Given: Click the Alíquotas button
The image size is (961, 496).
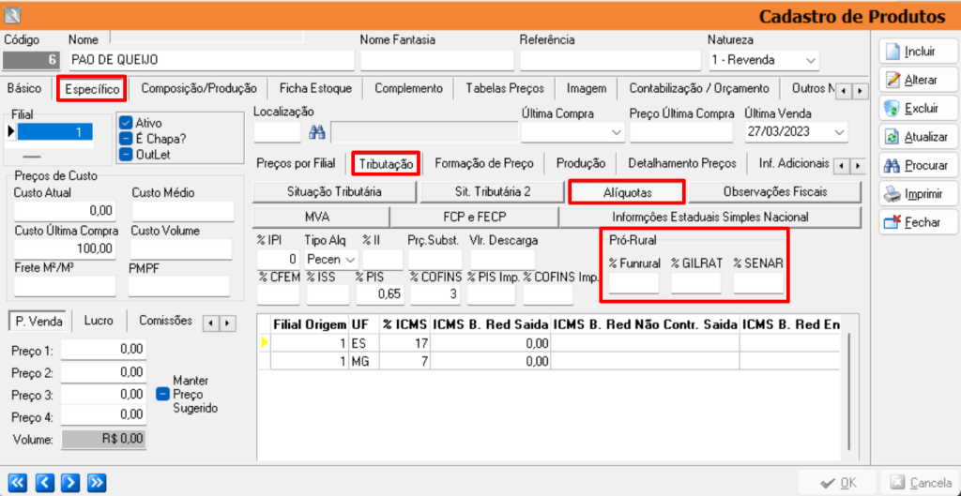Looking at the screenshot, I should coord(627,192).
